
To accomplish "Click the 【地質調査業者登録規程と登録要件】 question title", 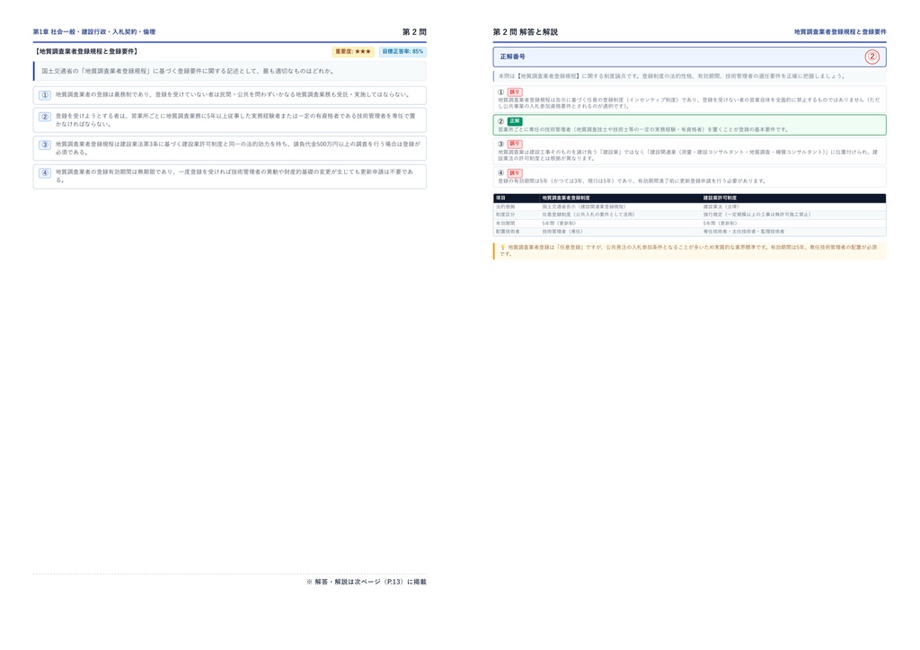I will [x=85, y=51].
